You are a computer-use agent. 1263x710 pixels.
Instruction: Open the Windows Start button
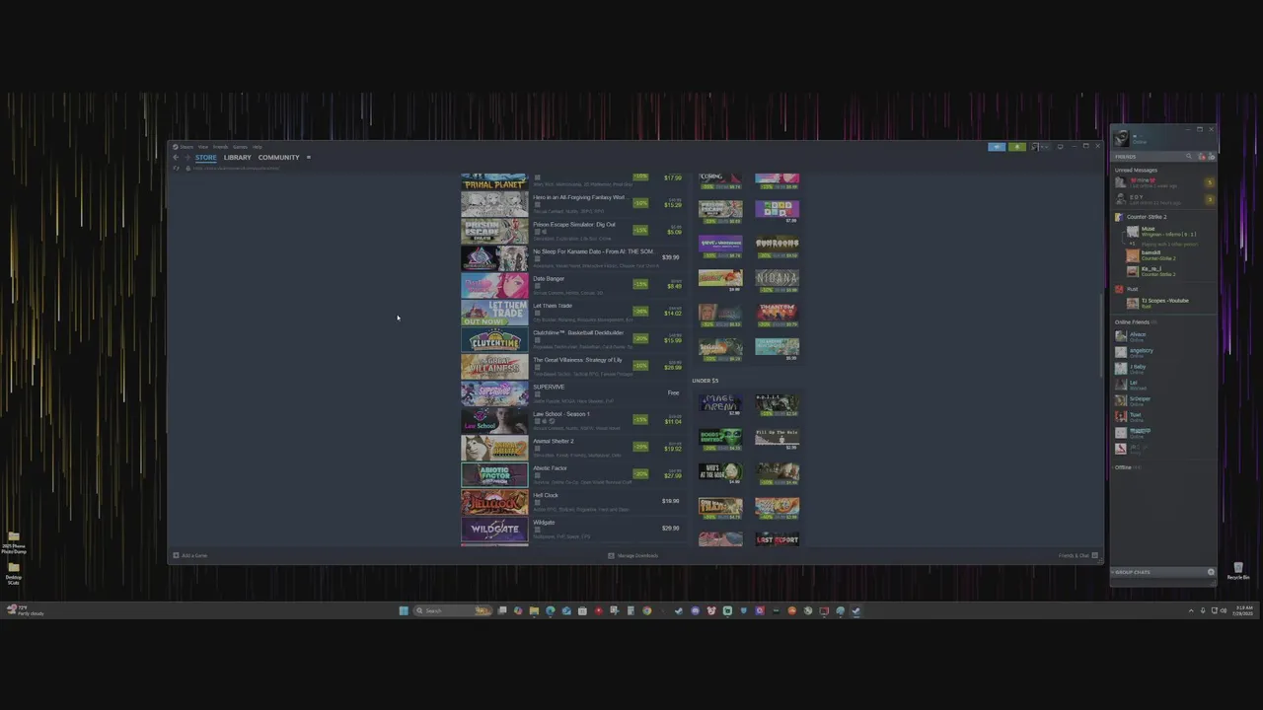pos(404,610)
